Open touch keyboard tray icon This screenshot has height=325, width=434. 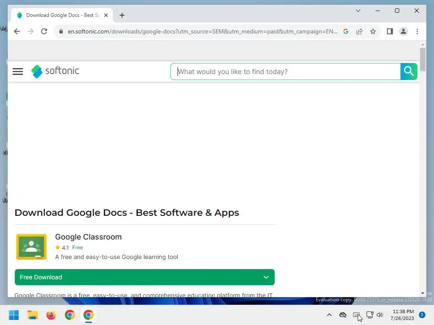[x=356, y=315]
